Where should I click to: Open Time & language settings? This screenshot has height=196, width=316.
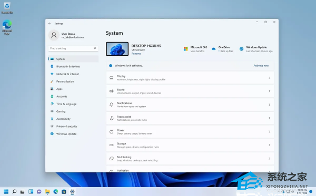(x=73, y=104)
